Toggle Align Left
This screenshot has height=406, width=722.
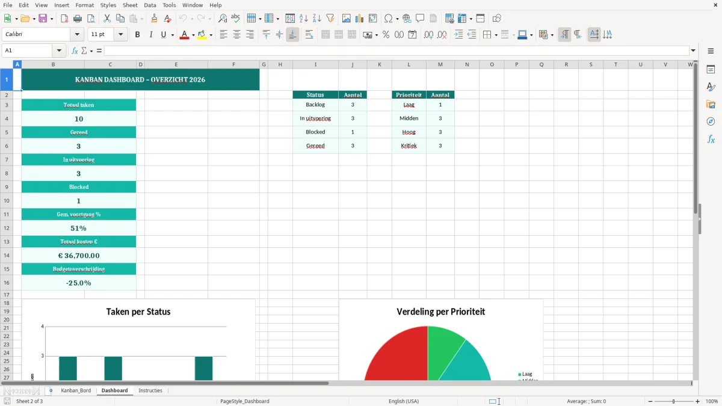coord(224,35)
